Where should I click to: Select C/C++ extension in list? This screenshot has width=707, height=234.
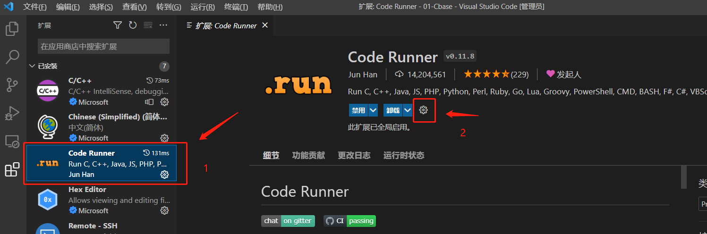pyautogui.click(x=102, y=92)
